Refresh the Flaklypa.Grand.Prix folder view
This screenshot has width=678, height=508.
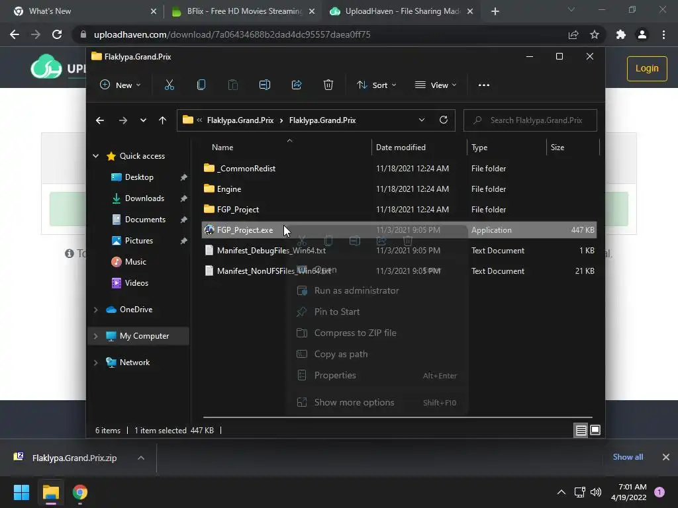click(443, 120)
